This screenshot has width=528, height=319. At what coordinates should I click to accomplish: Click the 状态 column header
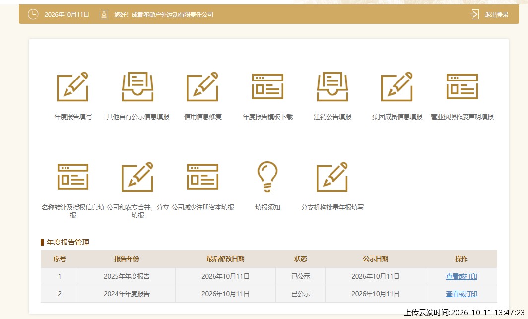coord(300,259)
